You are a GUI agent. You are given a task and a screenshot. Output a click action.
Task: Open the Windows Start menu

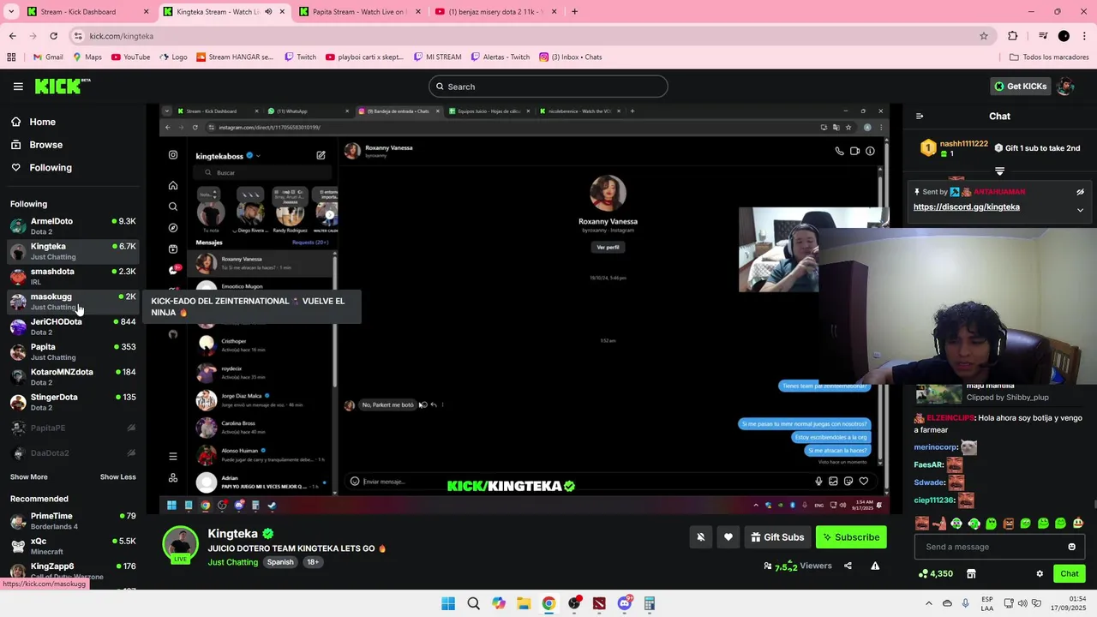[448, 603]
